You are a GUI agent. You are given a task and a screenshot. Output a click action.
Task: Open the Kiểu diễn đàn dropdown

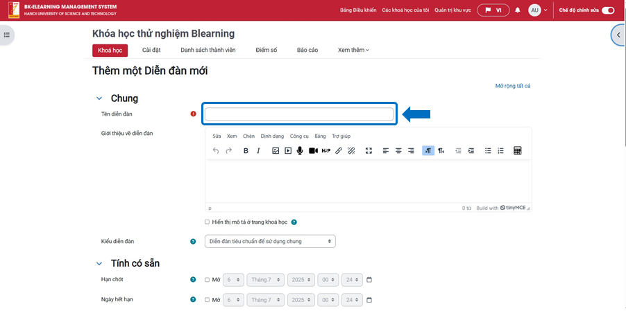(x=270, y=241)
